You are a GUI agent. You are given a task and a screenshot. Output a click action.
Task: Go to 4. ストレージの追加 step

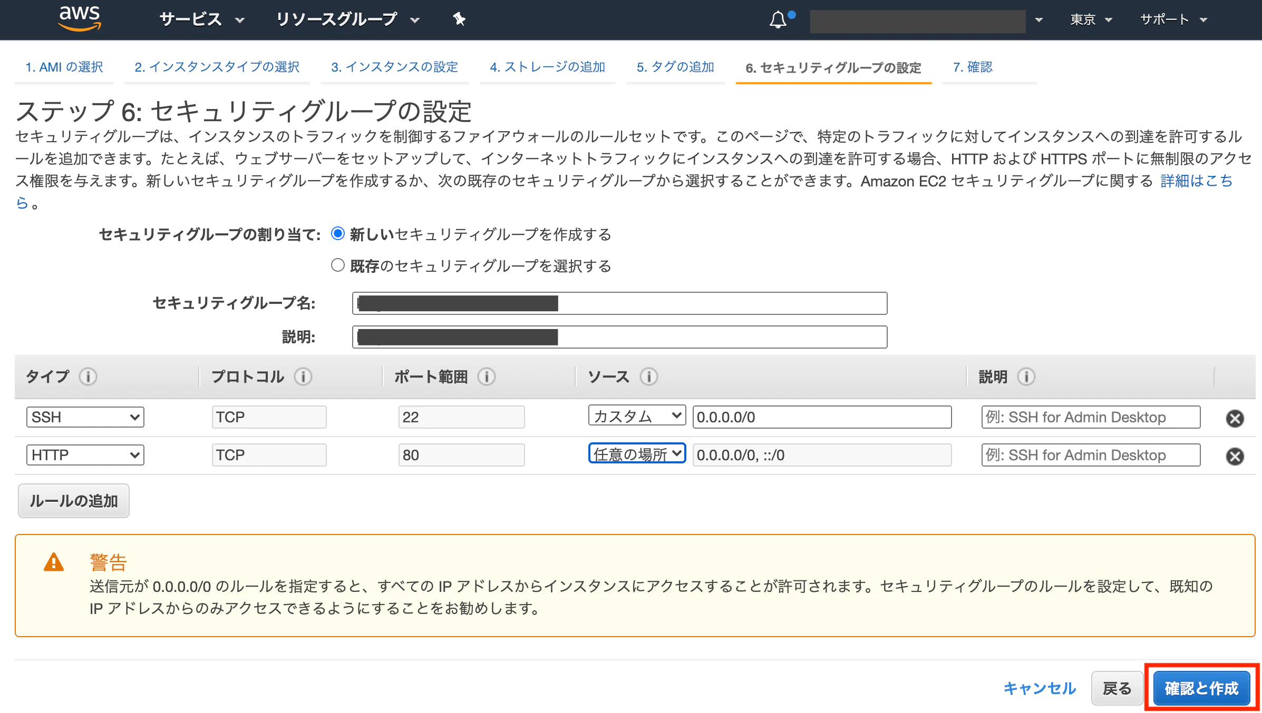click(x=547, y=67)
